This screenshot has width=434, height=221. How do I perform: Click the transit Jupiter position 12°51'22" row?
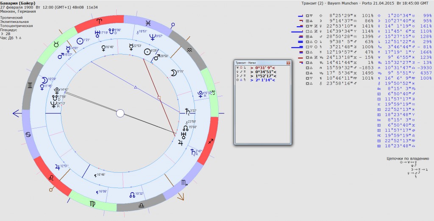[x=405, y=41]
